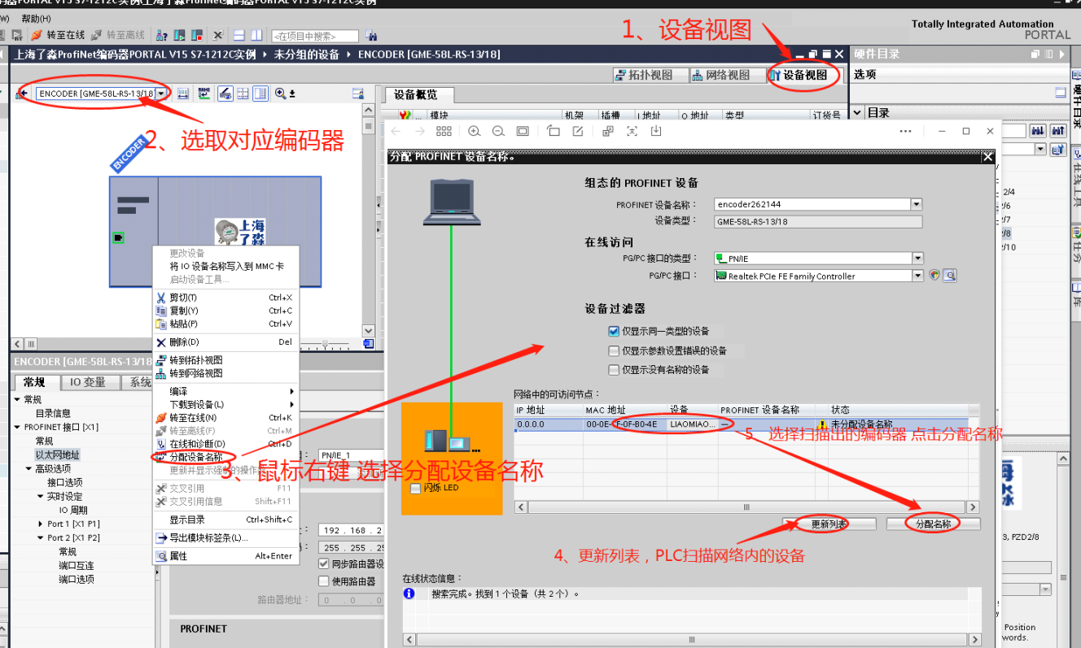Viewport: 1081px width, 648px height.
Task: Click the image viewer save download icon
Action: point(656,131)
